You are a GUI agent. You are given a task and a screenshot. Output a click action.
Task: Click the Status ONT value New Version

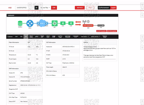24,102
